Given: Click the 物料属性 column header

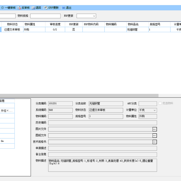Looking at the screenshot, I should click(x=34, y=24).
